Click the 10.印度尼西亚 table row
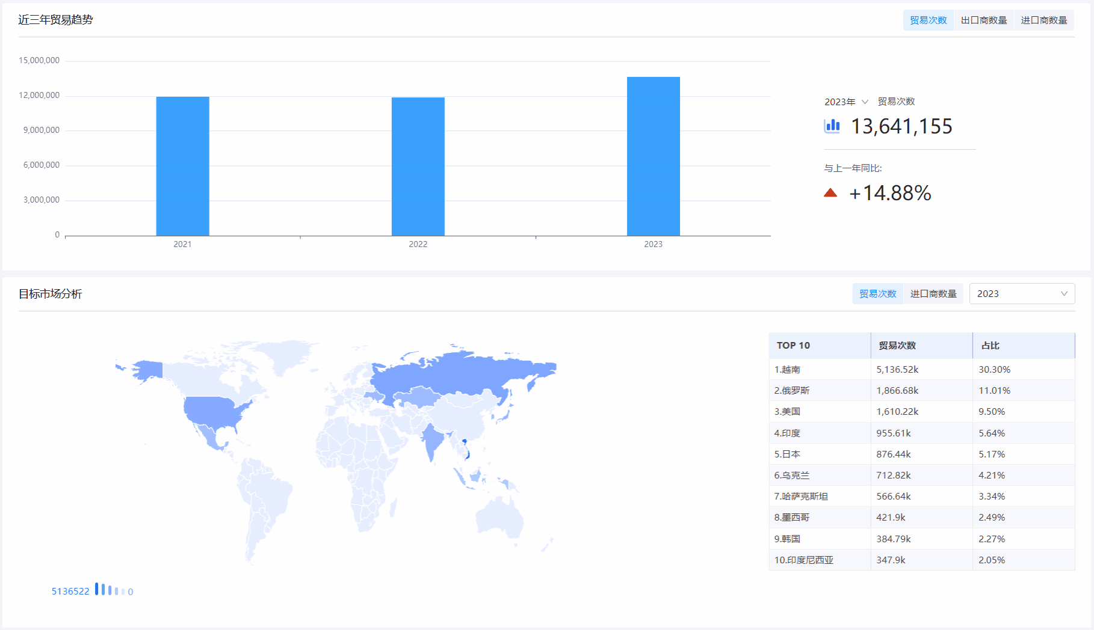This screenshot has height=630, width=1094. (921, 560)
